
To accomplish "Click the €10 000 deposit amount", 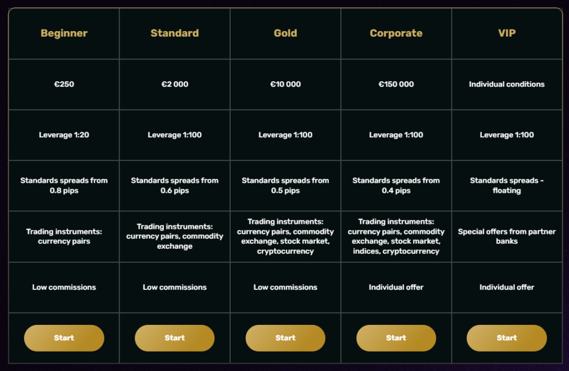I will click(285, 84).
